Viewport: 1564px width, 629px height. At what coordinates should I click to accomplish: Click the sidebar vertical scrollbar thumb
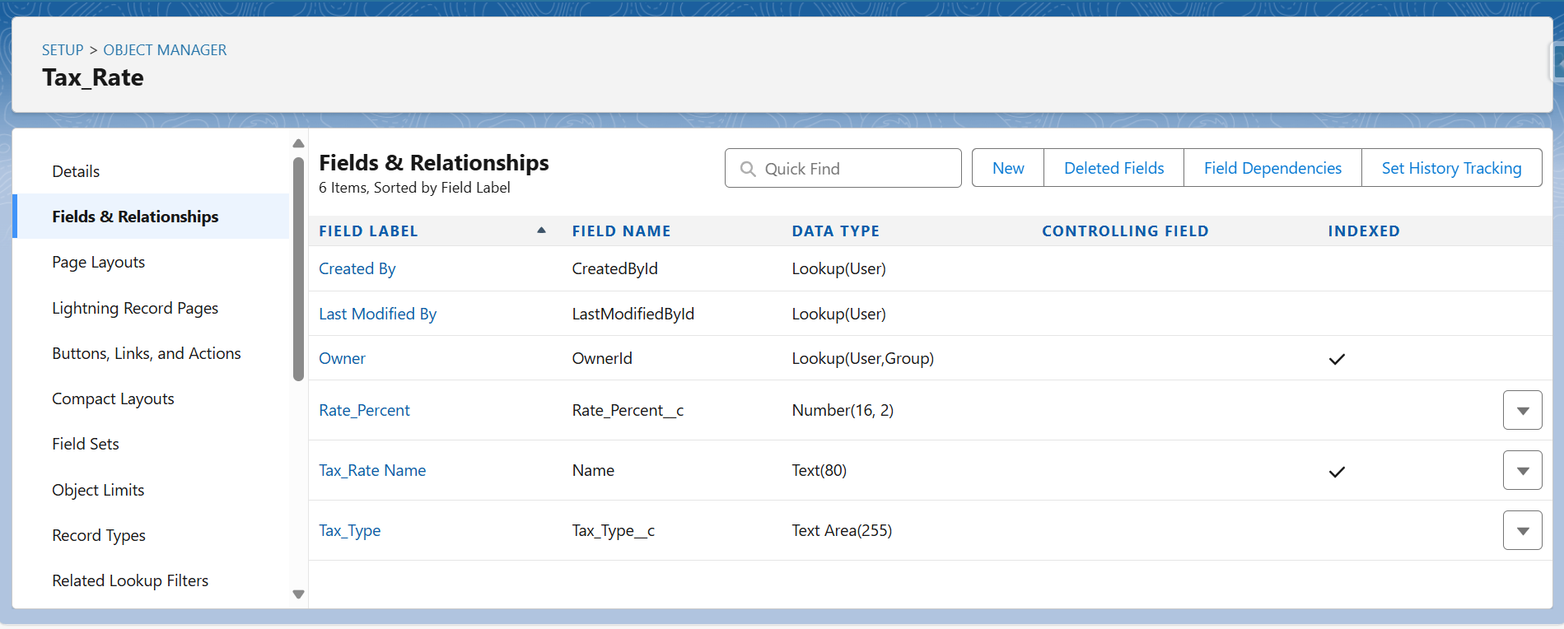coord(298,268)
